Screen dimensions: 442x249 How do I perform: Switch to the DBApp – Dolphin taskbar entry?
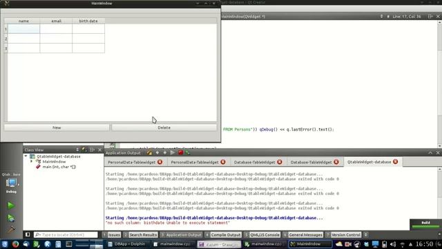point(126,244)
